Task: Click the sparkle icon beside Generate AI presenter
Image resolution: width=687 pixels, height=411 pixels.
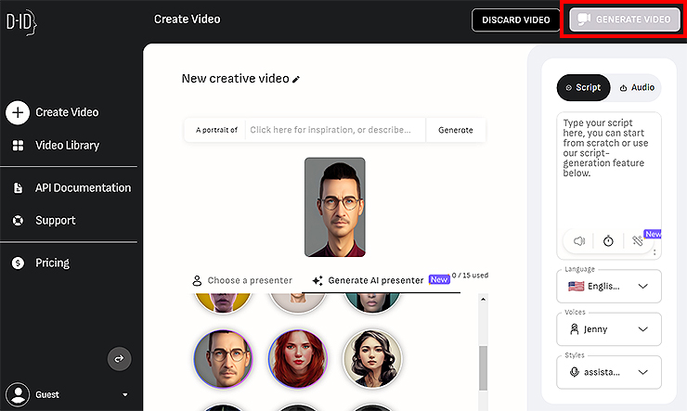Action: tap(318, 280)
